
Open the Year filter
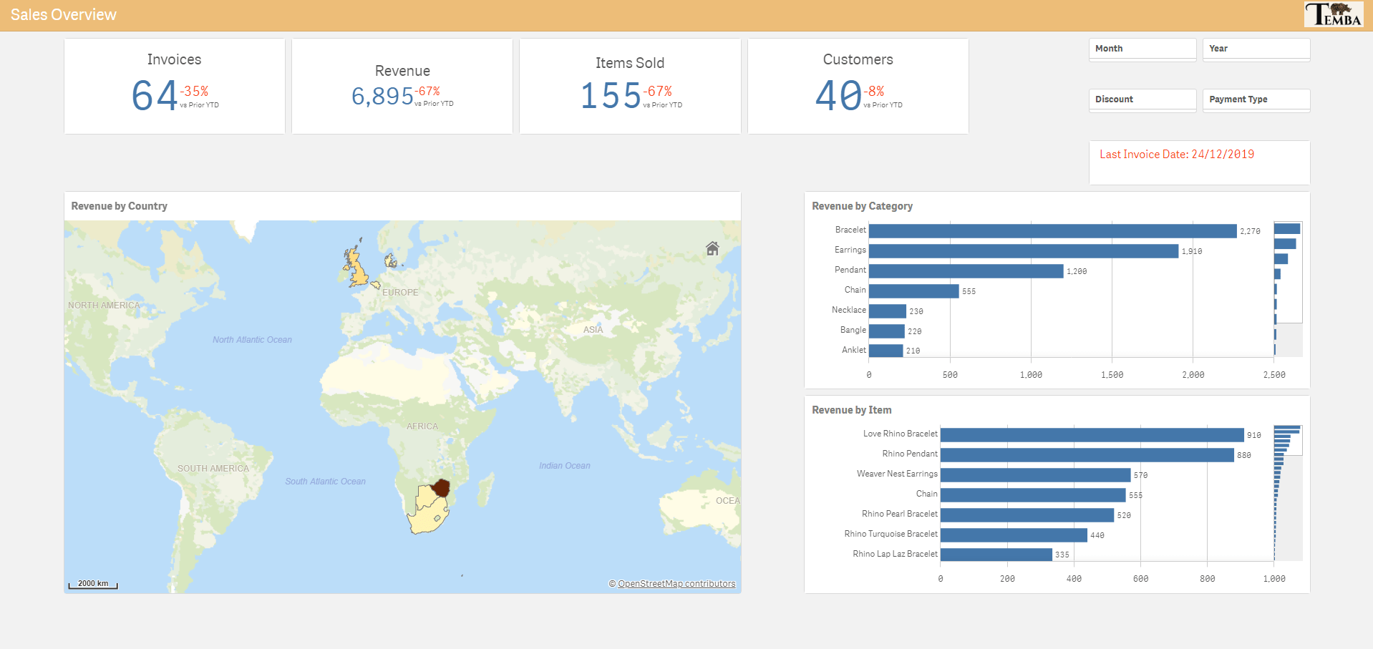(1256, 49)
